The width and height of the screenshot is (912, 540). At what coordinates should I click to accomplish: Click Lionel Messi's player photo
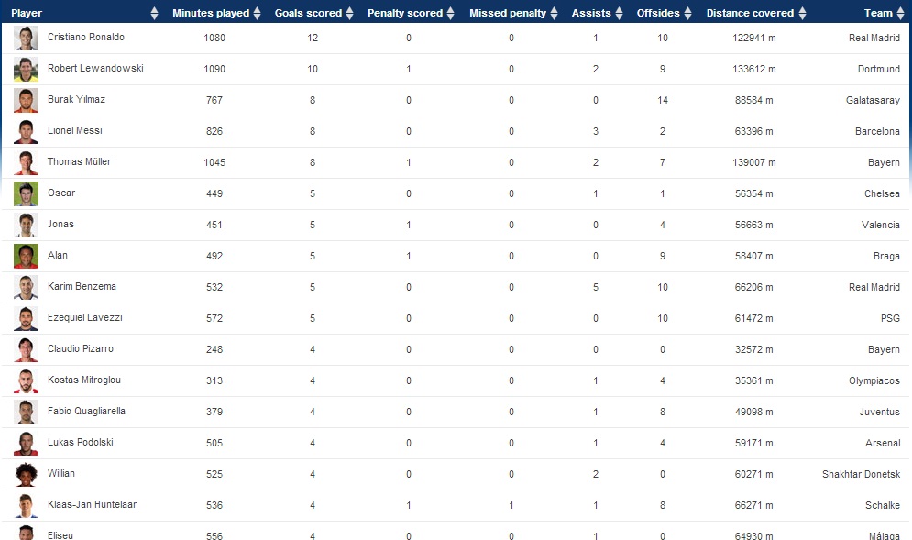[x=27, y=131]
